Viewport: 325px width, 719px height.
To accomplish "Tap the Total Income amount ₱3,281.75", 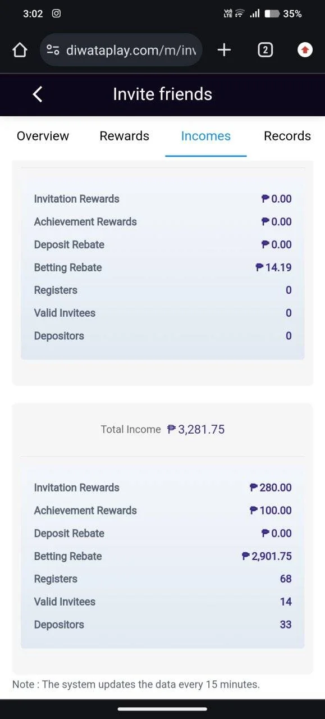I will click(196, 429).
